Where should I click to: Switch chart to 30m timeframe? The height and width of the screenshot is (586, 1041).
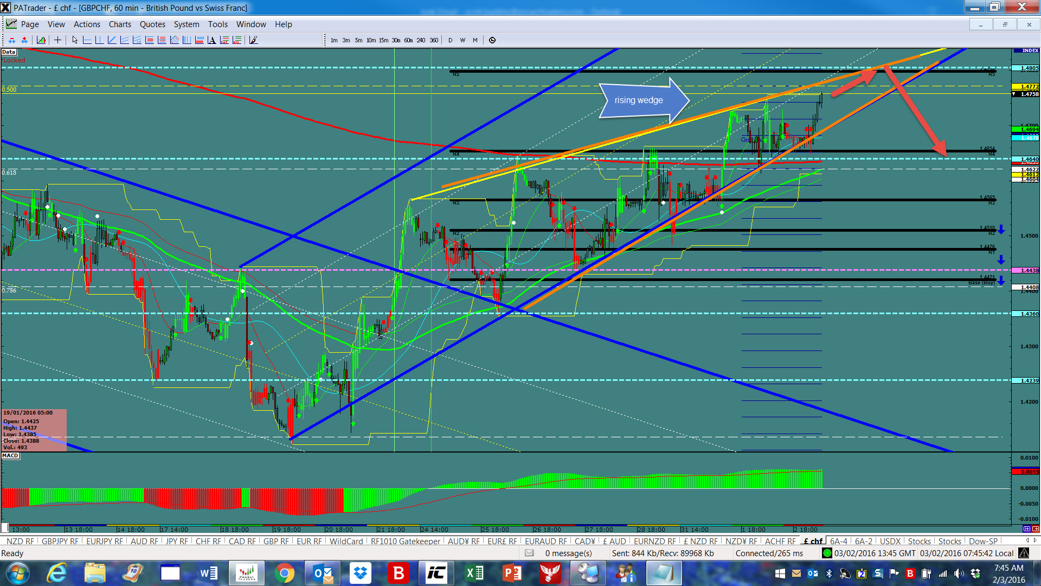396,40
